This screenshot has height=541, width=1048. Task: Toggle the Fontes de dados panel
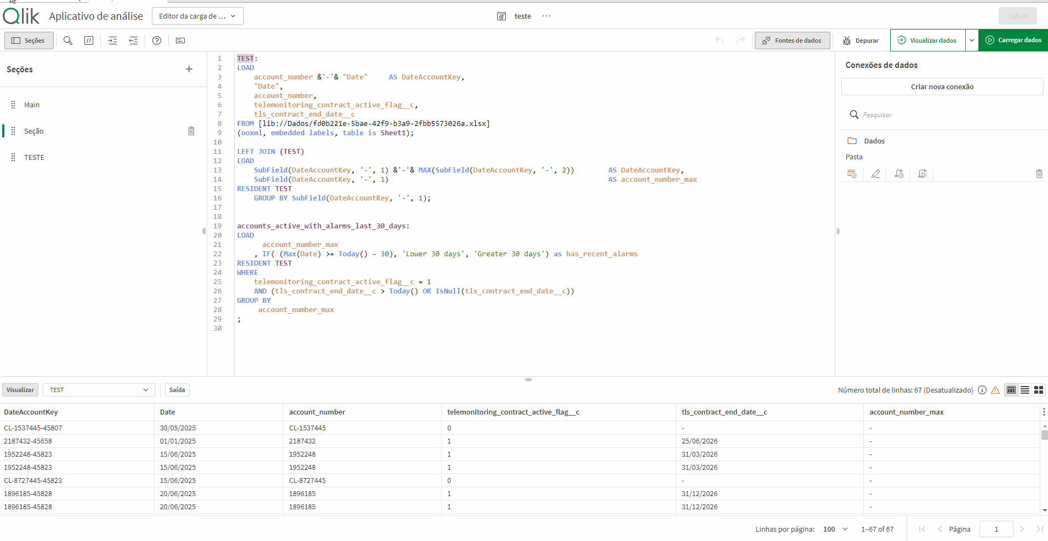(x=792, y=41)
